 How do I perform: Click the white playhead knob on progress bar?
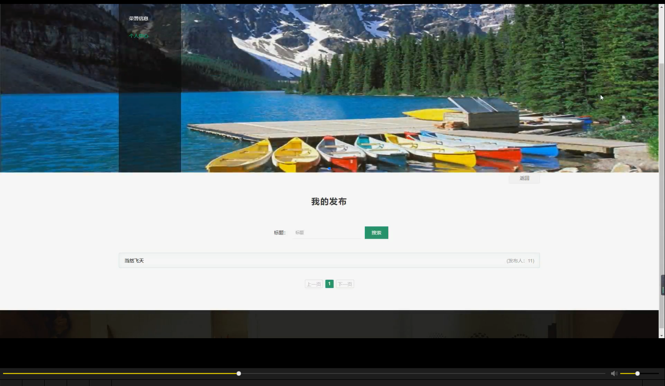coord(238,373)
